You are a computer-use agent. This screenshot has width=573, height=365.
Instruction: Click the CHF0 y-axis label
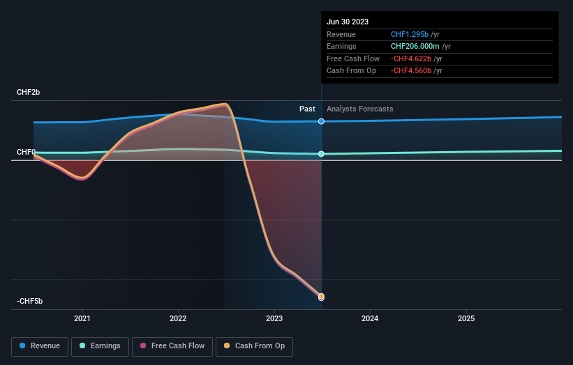pyautogui.click(x=26, y=152)
